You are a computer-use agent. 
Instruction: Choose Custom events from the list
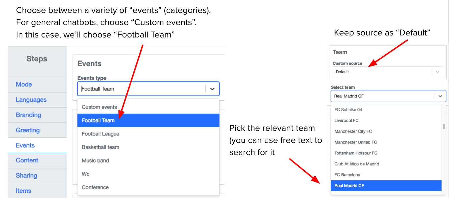click(99, 107)
